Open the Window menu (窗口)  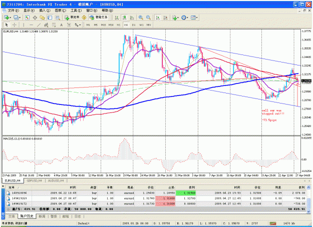pyautogui.click(x=92, y=10)
